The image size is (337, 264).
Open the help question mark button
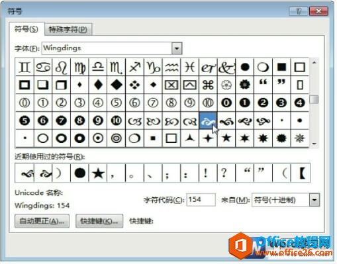pos(299,11)
